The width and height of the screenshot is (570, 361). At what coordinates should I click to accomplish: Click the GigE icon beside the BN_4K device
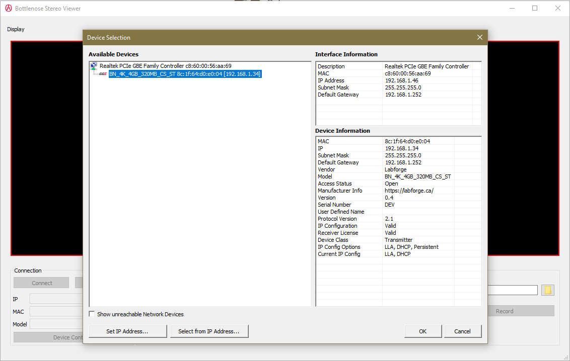click(x=103, y=74)
